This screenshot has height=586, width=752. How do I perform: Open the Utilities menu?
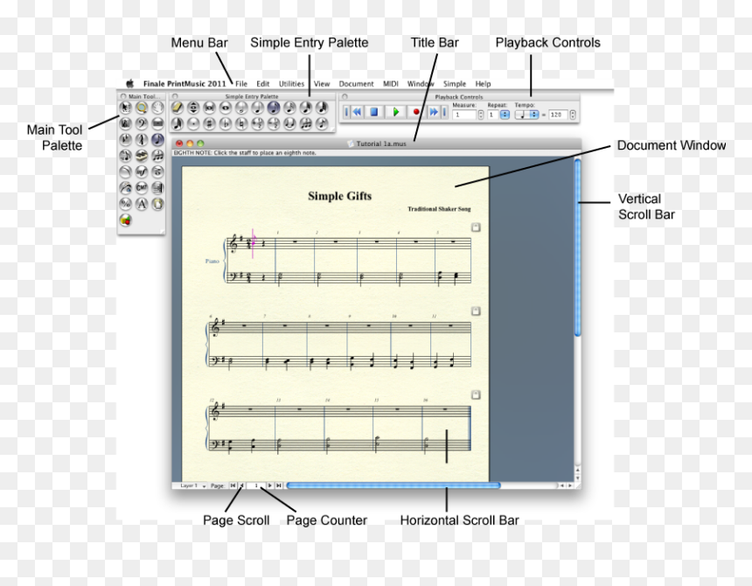pyautogui.click(x=291, y=83)
